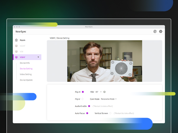Open the message log icon in header
Viewport: 178px width, 133px height.
tap(155, 31)
